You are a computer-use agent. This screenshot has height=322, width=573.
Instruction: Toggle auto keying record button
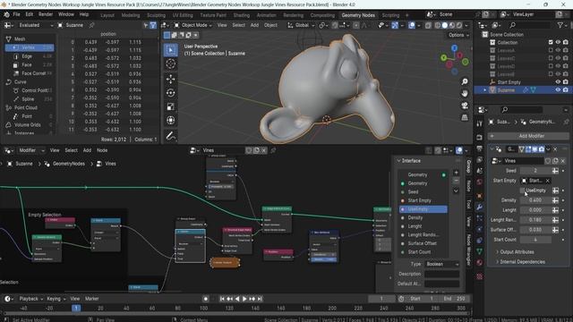(x=205, y=299)
